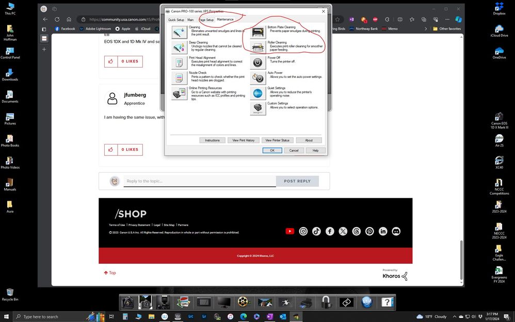The width and height of the screenshot is (515, 322).
Task: Click the Power Off icon
Action: tap(257, 62)
